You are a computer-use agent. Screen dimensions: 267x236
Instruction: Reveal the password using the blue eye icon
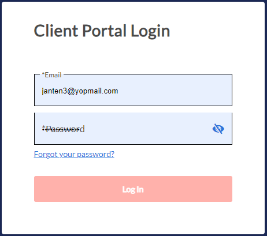pos(218,129)
